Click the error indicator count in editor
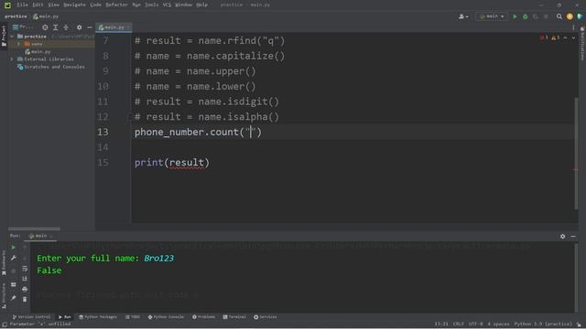The height and width of the screenshot is (329, 586). point(544,37)
